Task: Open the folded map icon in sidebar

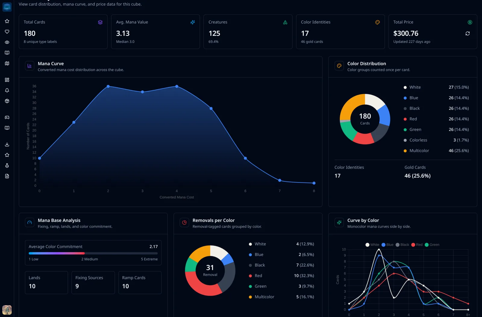Action: point(7,63)
